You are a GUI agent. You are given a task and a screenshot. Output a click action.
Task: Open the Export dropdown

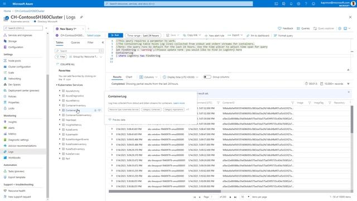[235, 35]
